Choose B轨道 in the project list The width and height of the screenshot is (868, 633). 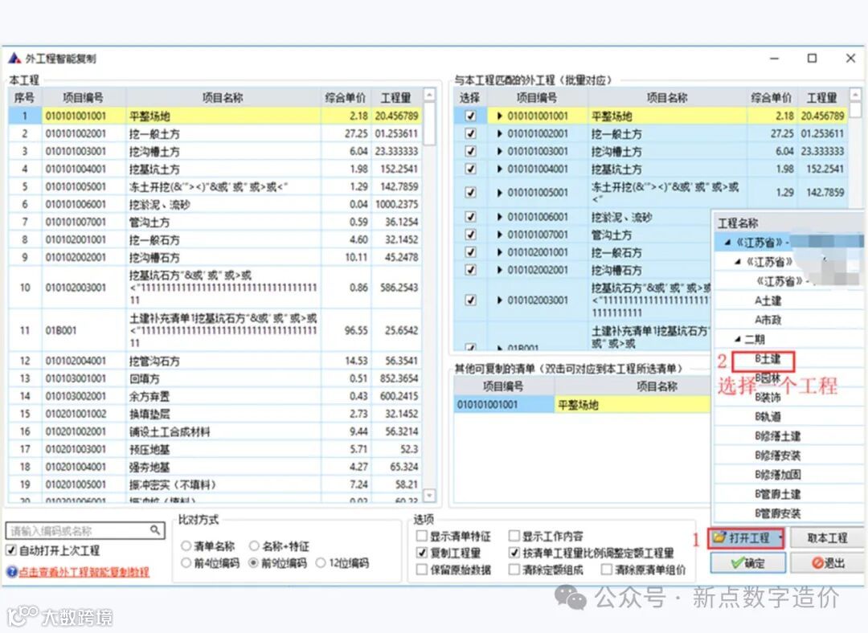(x=768, y=417)
